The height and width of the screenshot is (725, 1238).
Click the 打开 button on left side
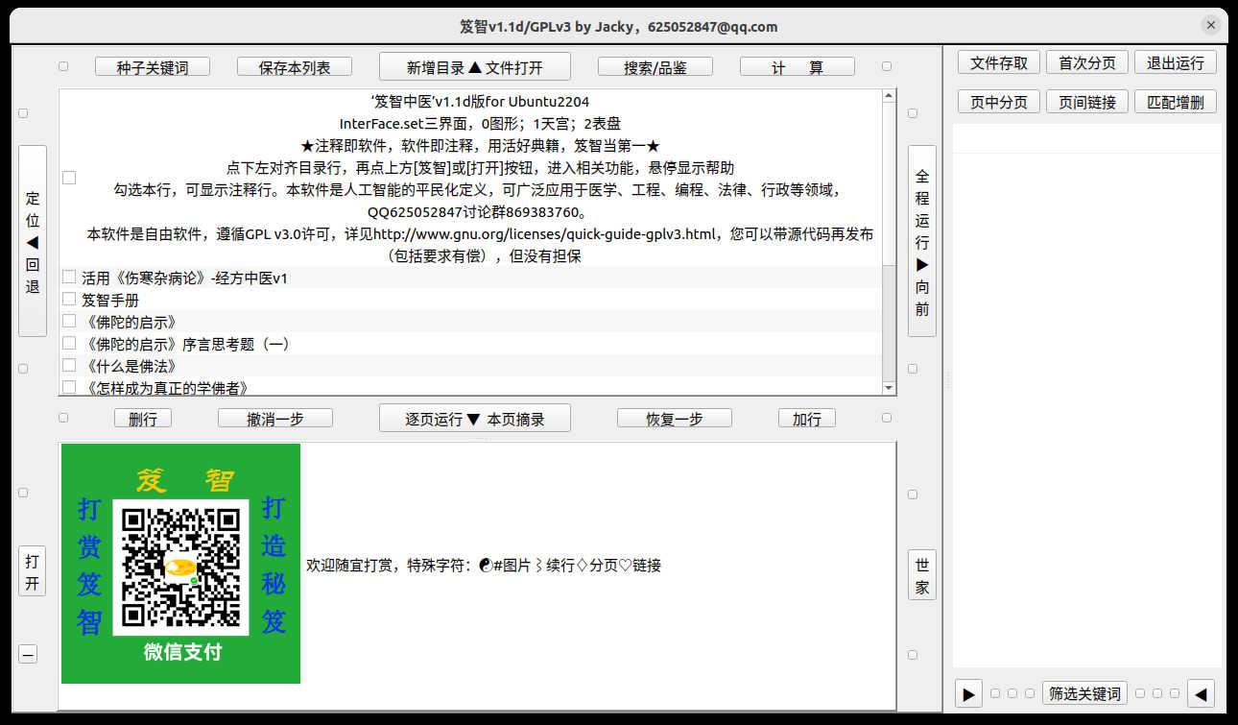click(x=33, y=570)
